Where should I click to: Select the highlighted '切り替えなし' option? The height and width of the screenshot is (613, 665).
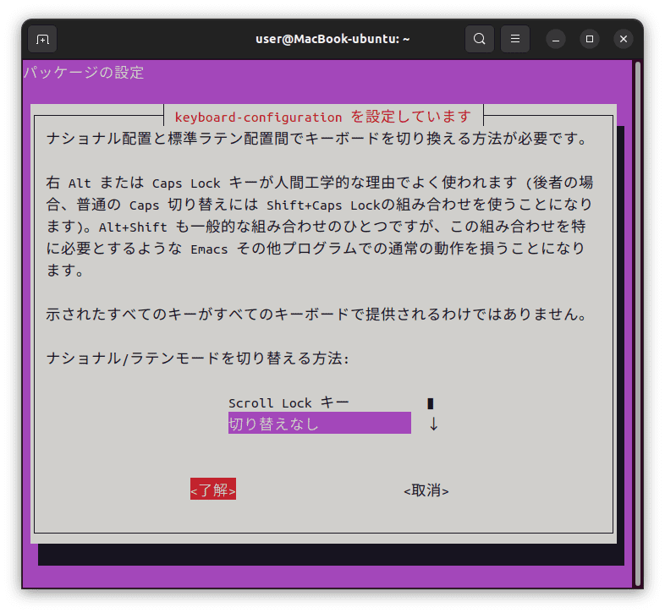[x=319, y=423]
